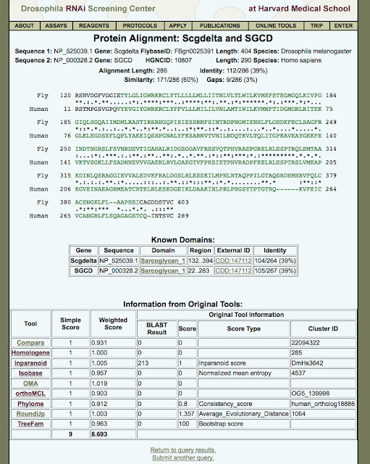This screenshot has height=464, width=370.
Task: Select the Inparanoid cluster ID DmHs3642
Action: (x=323, y=363)
